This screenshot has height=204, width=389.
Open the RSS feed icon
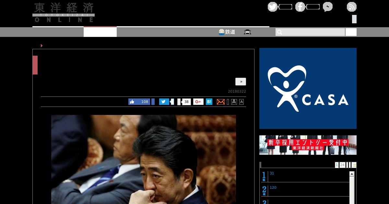[352, 7]
